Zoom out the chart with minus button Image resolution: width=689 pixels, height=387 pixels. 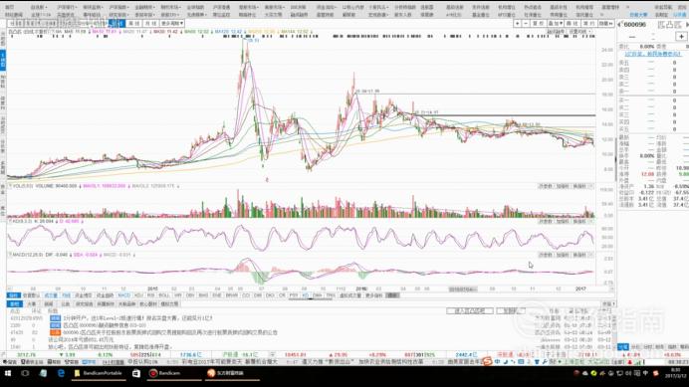pos(526,23)
